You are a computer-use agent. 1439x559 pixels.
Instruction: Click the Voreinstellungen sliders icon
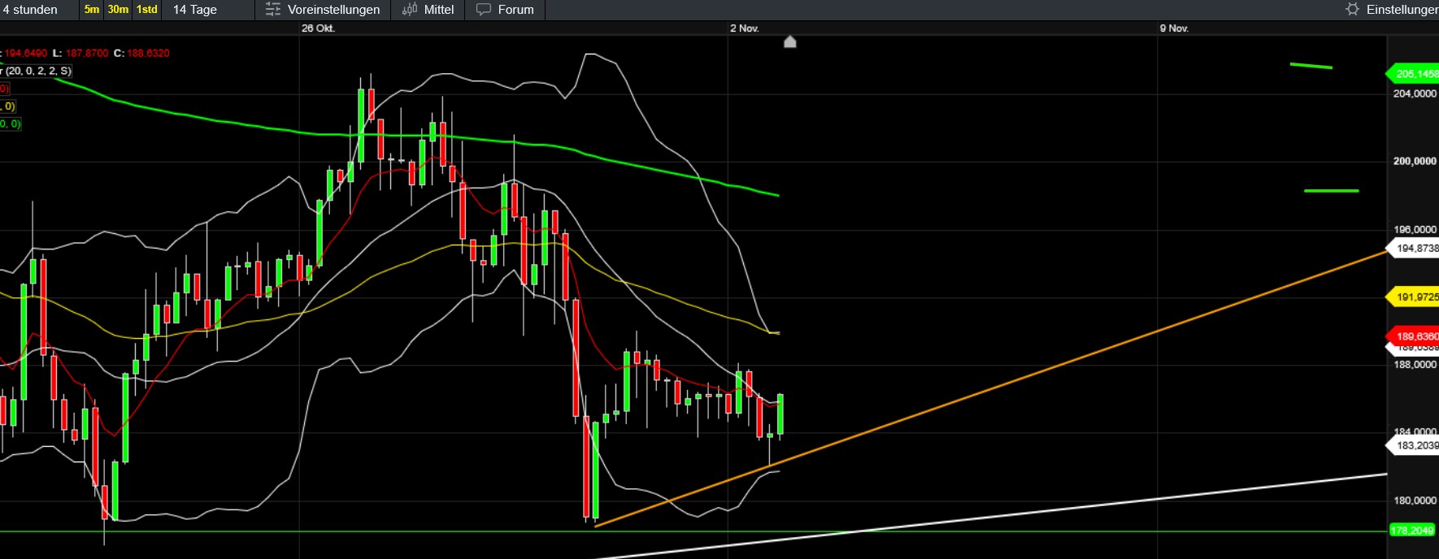coord(273,10)
